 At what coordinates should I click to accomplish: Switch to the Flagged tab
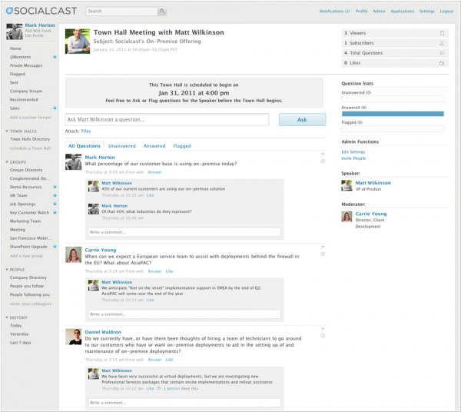[182, 146]
